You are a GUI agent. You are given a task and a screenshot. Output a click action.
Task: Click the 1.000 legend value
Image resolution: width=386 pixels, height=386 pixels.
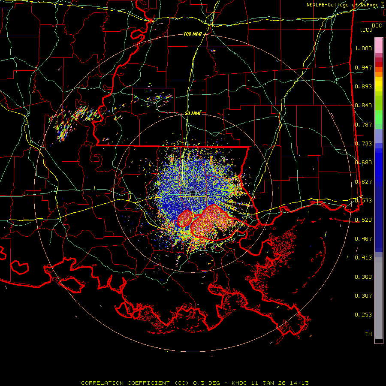point(363,48)
